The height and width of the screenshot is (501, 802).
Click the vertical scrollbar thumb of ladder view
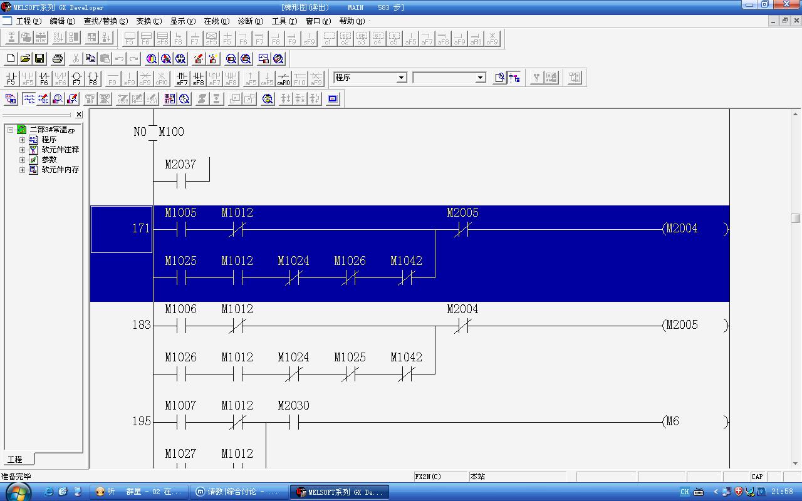click(x=796, y=218)
